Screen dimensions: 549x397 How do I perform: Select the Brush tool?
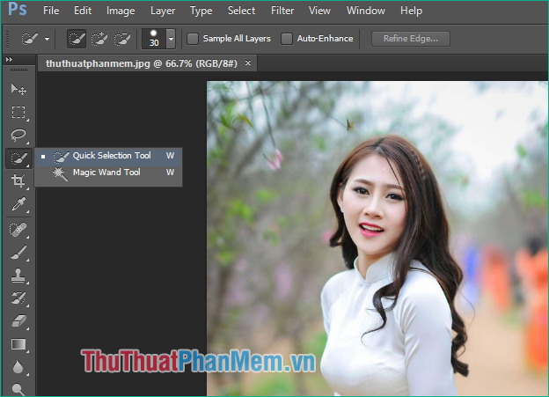point(18,253)
